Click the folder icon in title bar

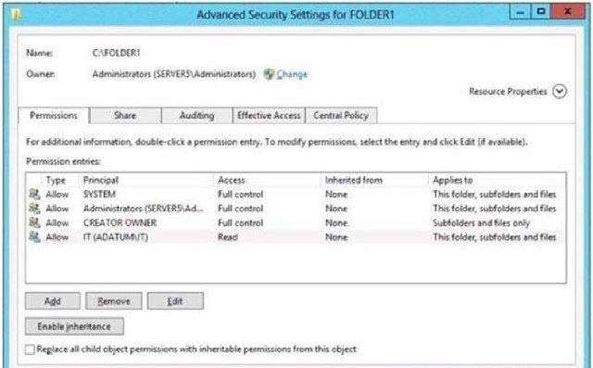[x=16, y=15]
